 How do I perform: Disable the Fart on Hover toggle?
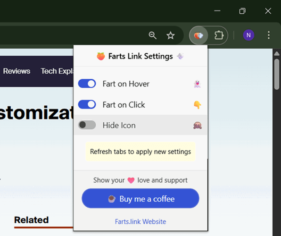pos(87,84)
